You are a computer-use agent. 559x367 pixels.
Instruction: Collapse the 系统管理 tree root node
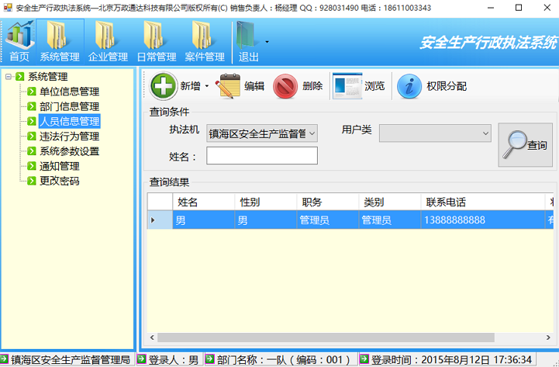click(8, 77)
